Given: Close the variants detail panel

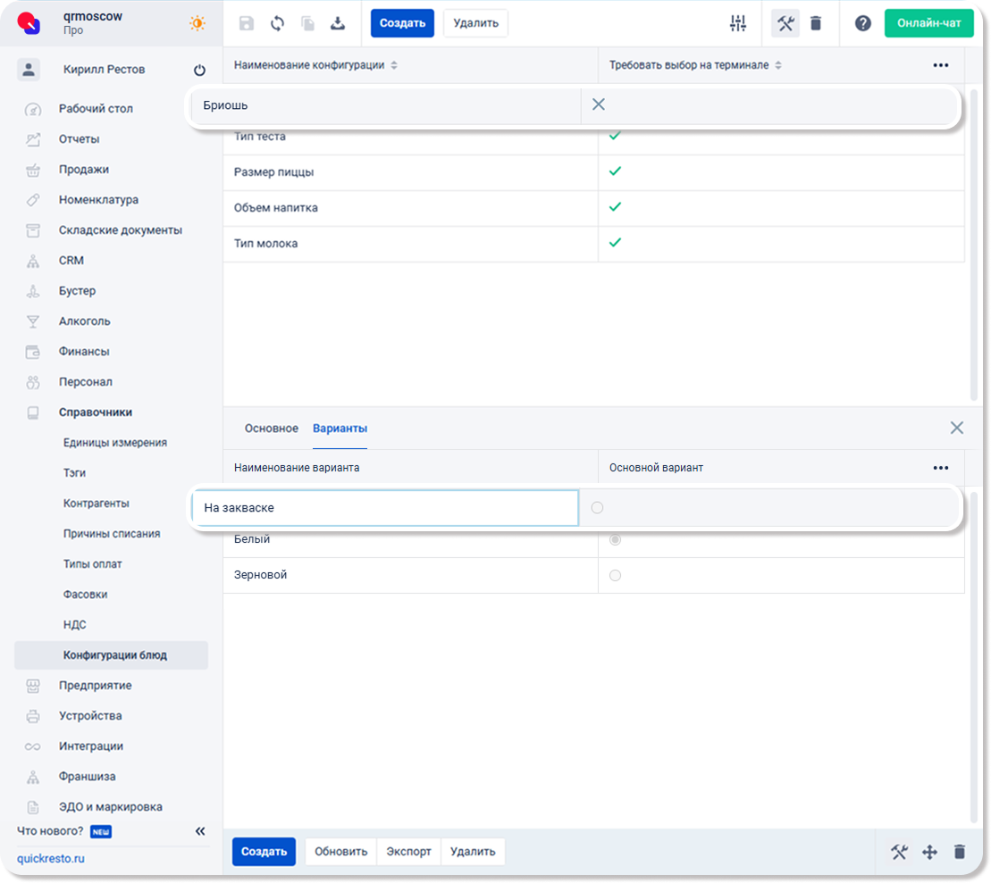Looking at the screenshot, I should (x=957, y=428).
